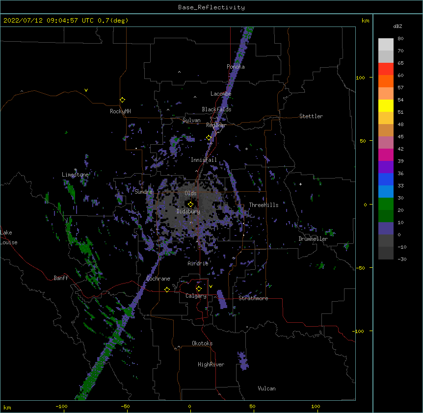Select the red 65 dBZ color swatch
The width and height of the screenshot is (423, 413).
386,69
